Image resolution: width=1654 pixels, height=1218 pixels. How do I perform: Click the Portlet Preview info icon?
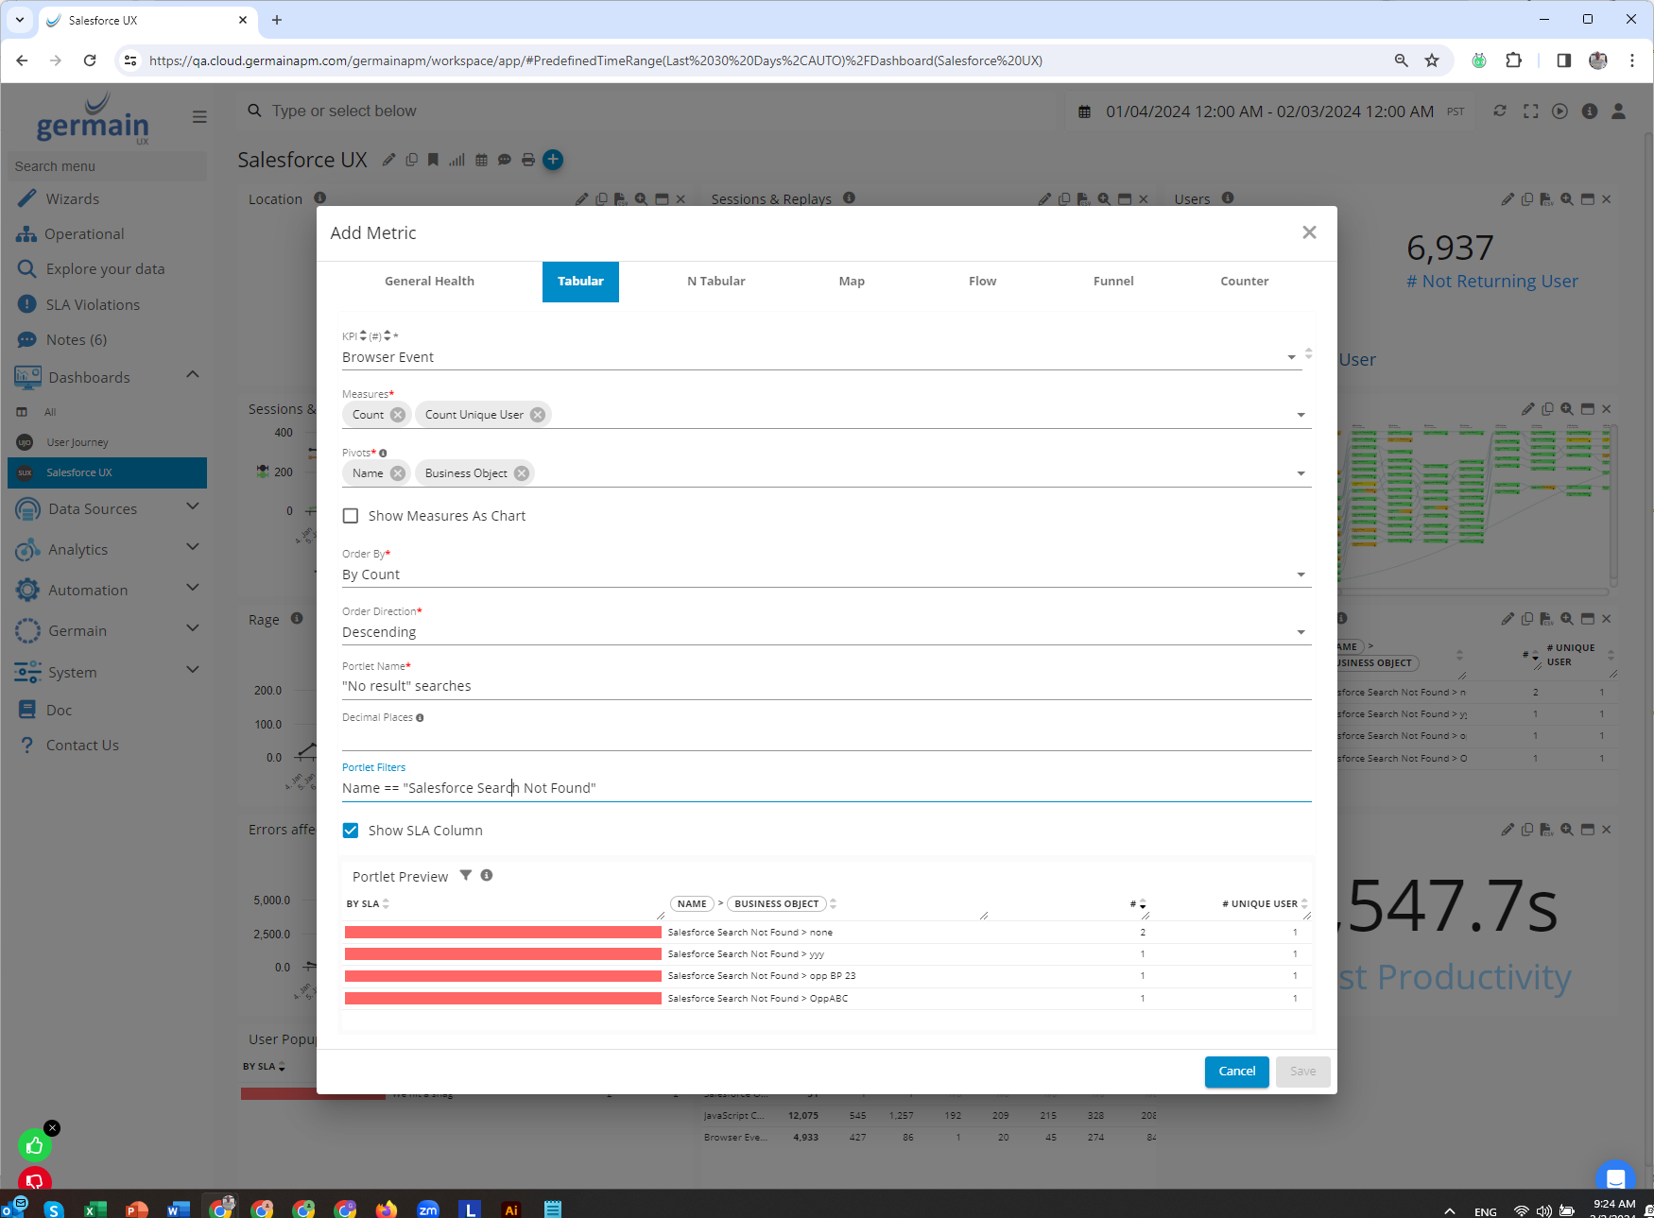pos(487,875)
